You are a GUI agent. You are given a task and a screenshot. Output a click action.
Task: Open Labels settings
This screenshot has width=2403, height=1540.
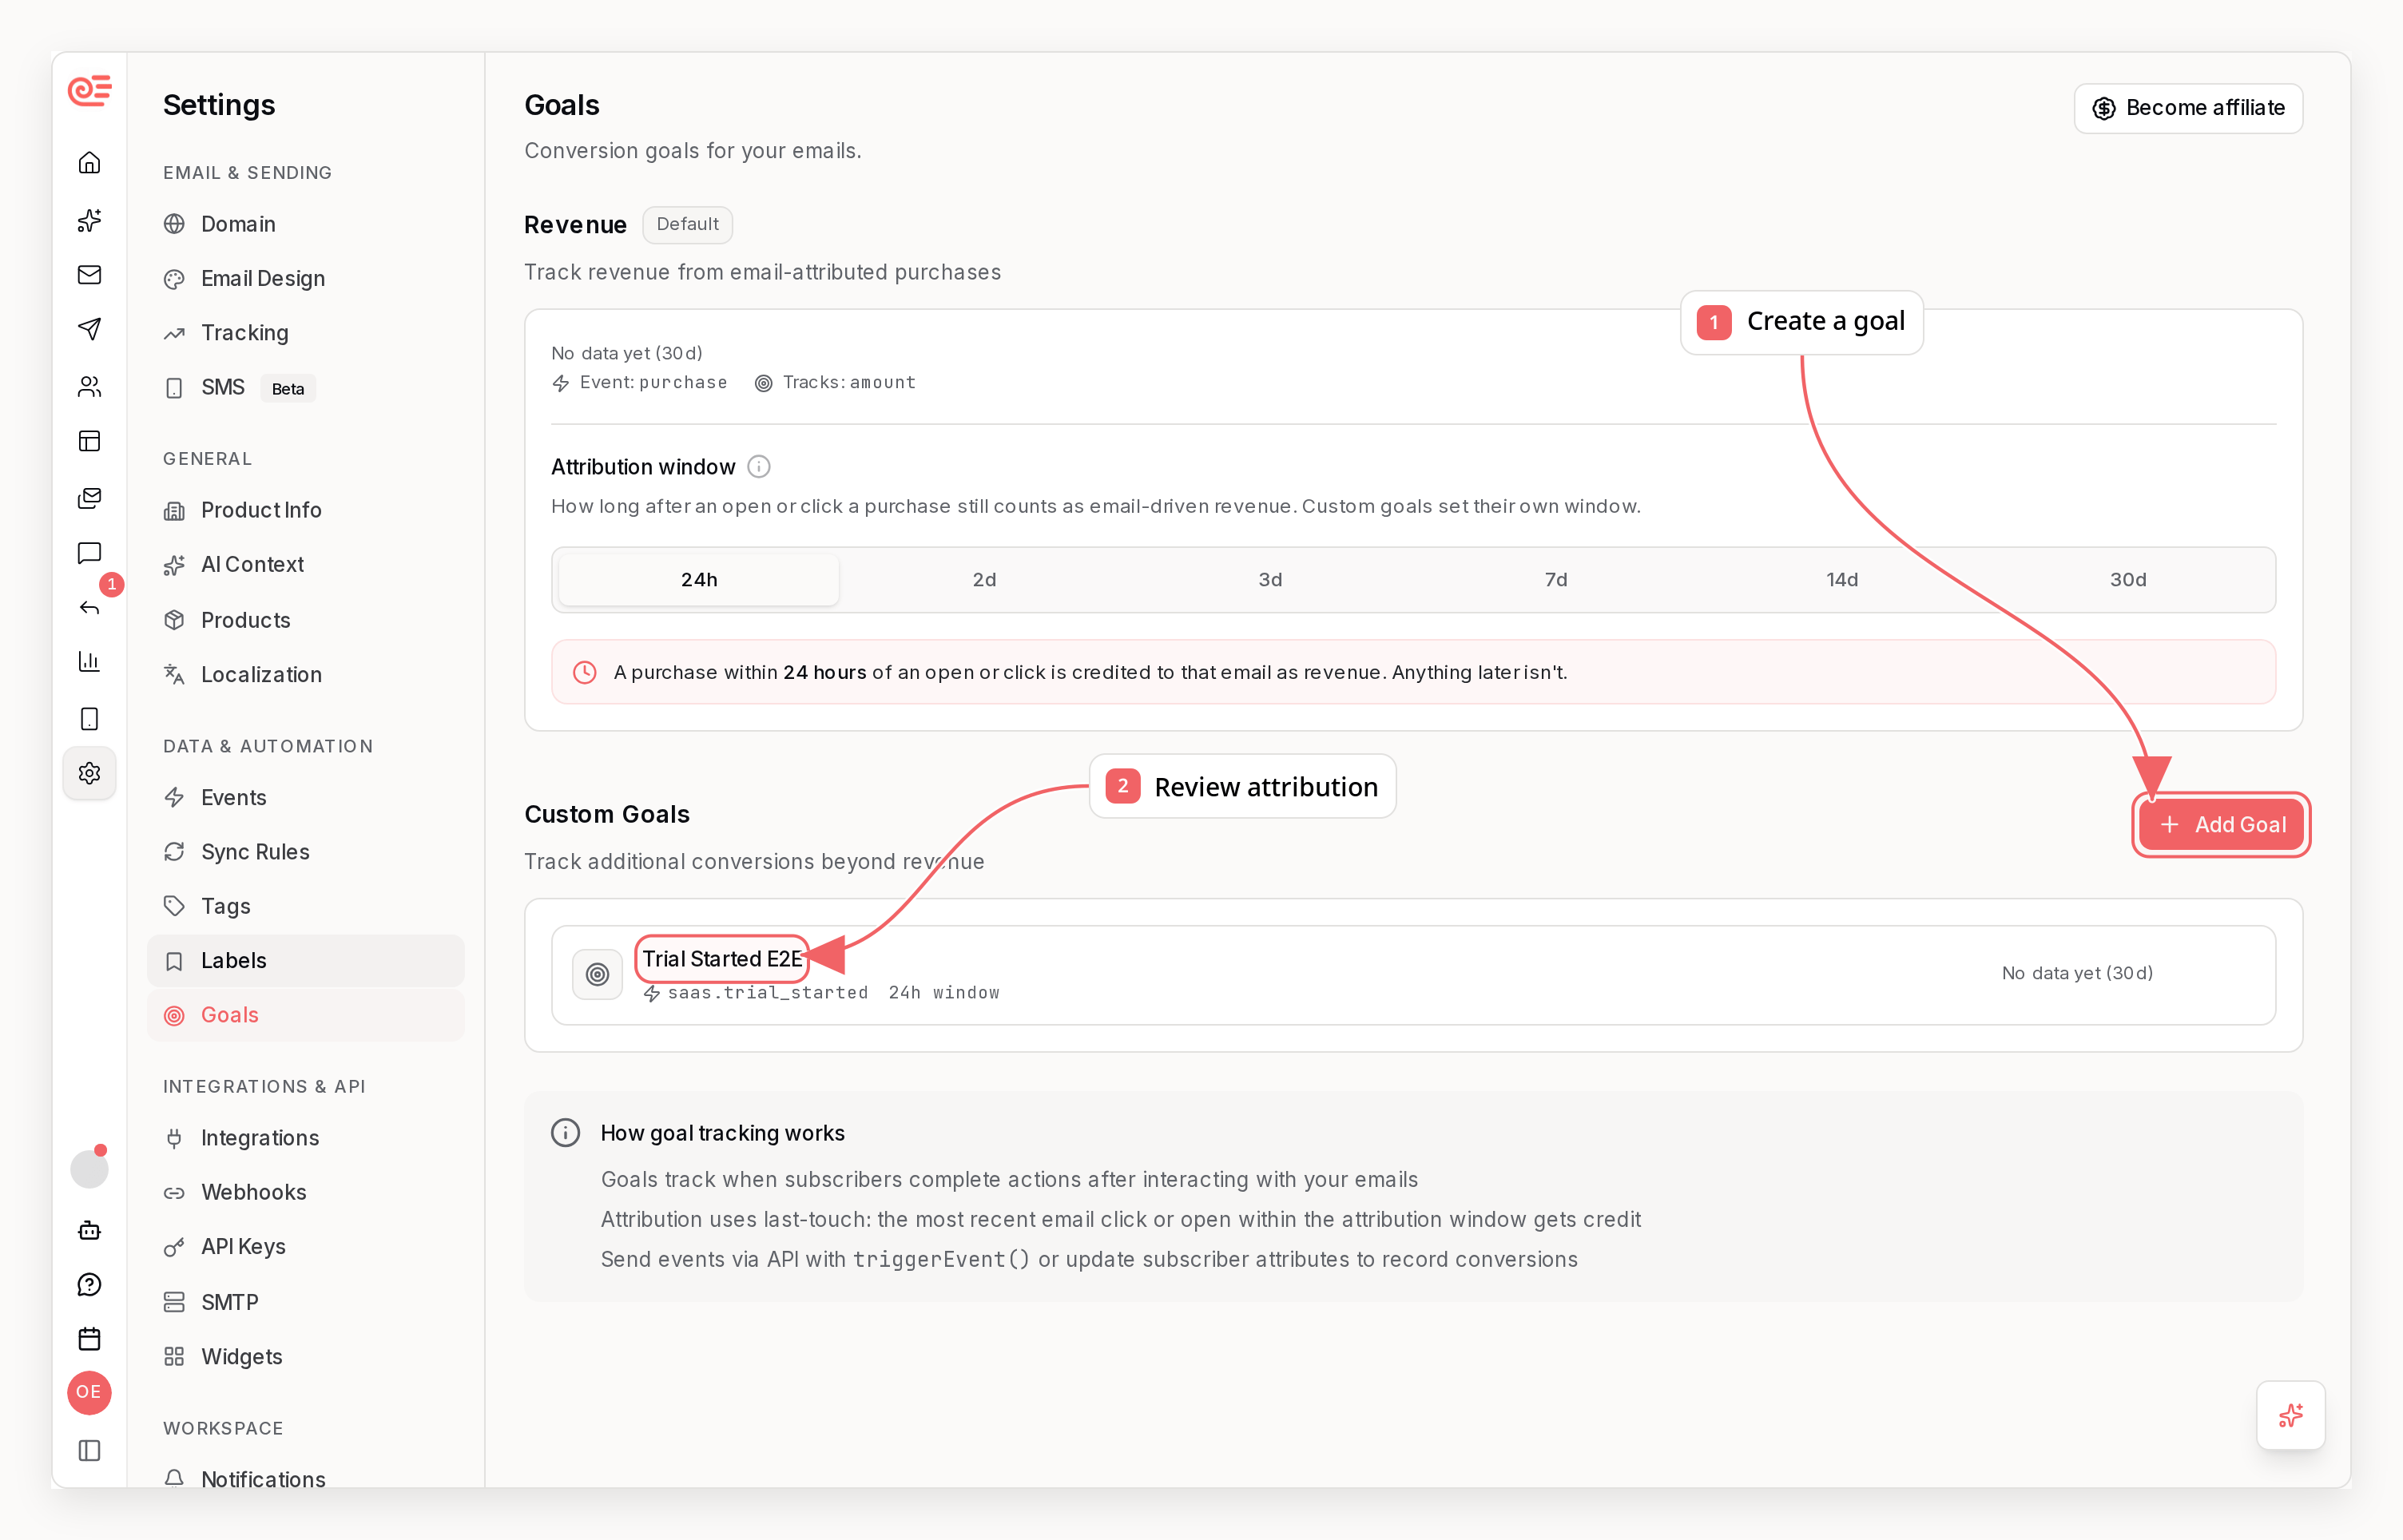tap(306, 961)
